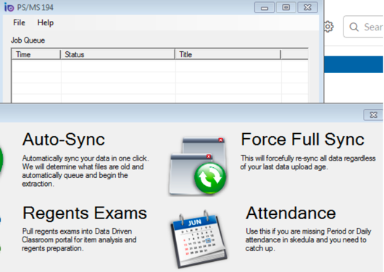Click the Time column header

[36, 54]
